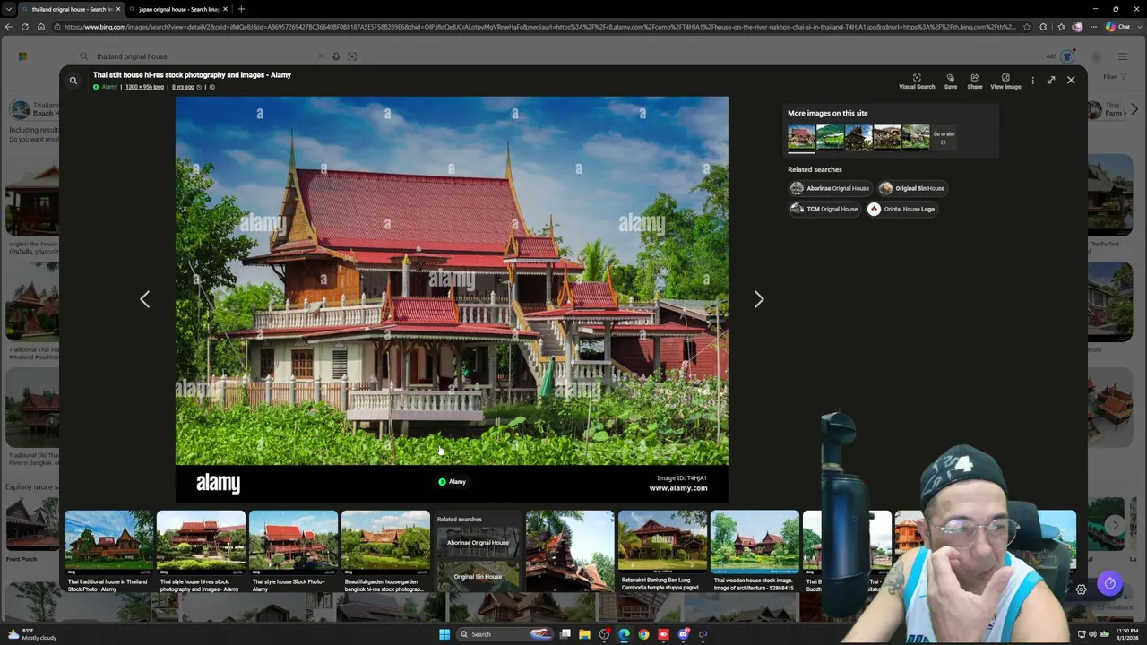Open the Alamy source link under title
This screenshot has width=1147, height=645.
(x=106, y=87)
